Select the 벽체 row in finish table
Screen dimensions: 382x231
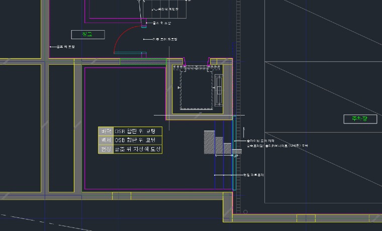point(130,140)
